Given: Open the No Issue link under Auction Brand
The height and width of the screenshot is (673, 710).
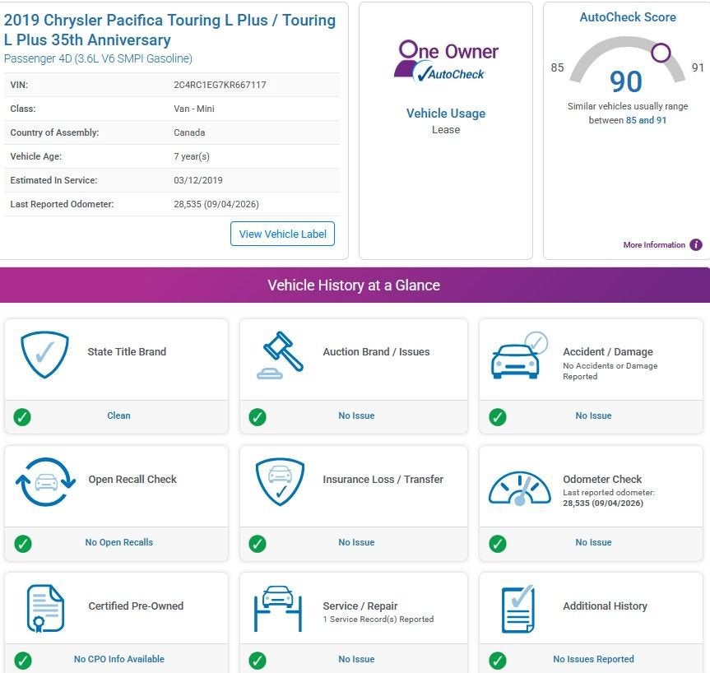Looking at the screenshot, I should click(x=356, y=415).
